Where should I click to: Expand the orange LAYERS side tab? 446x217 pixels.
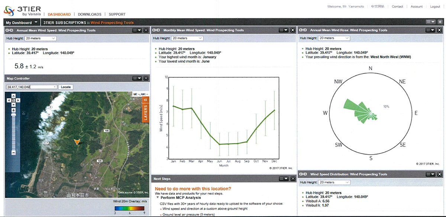pos(146,109)
